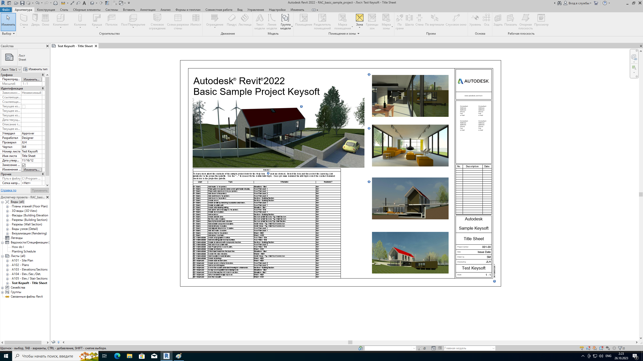Select the Уровень level tool
643x361 pixels.
tap(475, 20)
